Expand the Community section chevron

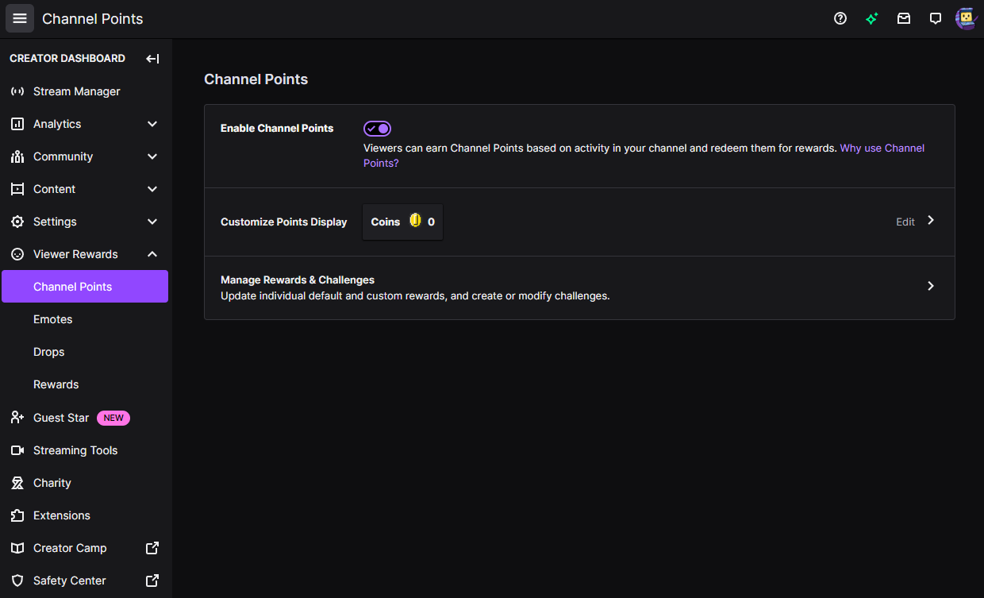point(152,156)
